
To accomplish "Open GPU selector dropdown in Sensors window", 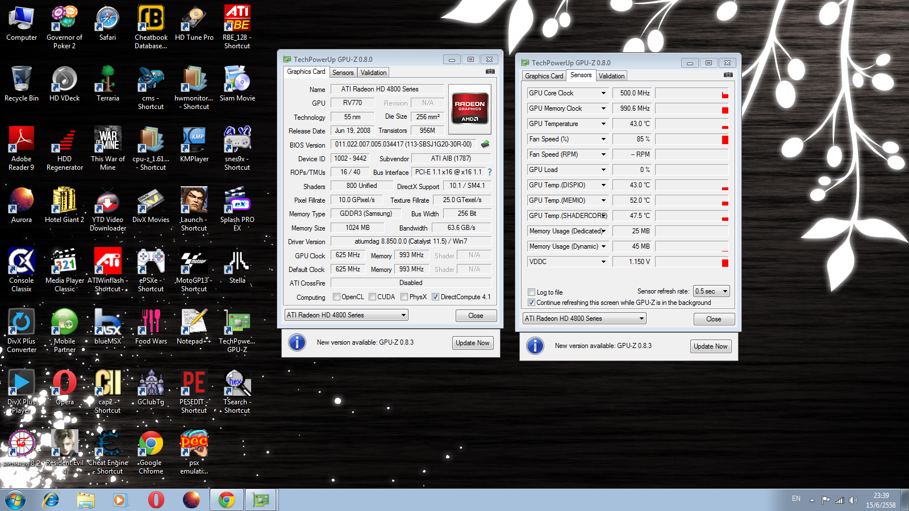I will pos(585,319).
